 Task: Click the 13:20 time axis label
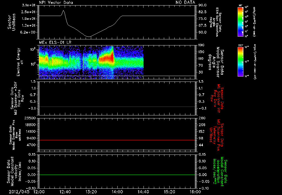coord(91,192)
